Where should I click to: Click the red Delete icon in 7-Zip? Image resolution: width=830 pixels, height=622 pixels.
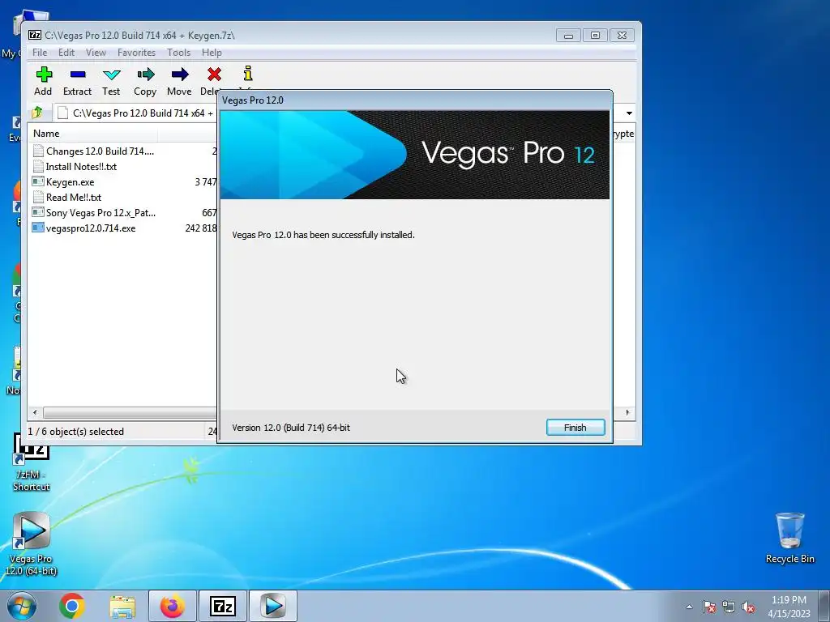pyautogui.click(x=214, y=75)
